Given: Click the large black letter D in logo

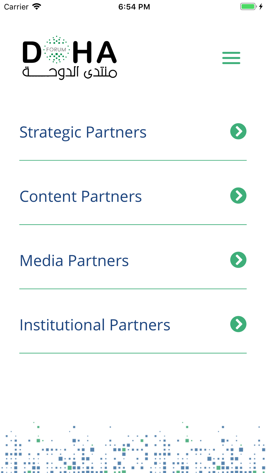Looking at the screenshot, I should [32, 52].
